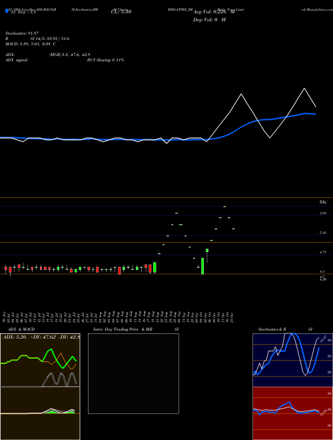333x440 pixels.
Task: Click the 4.72 price axis label
Action: click(323, 252)
